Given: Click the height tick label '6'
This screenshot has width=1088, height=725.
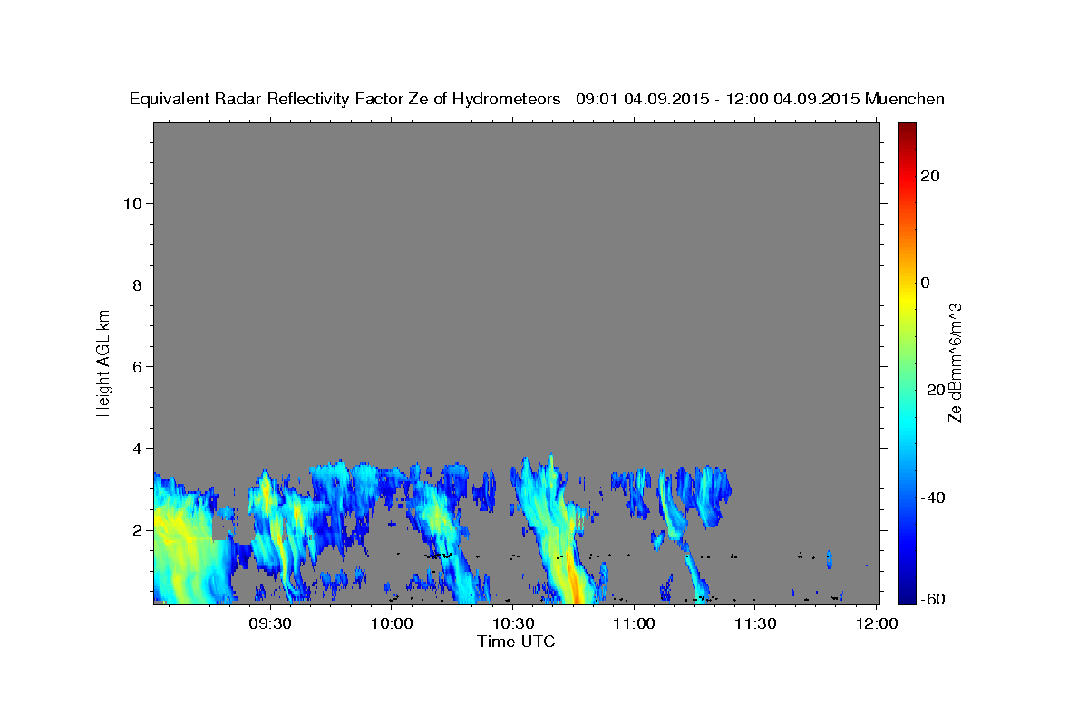Looking at the screenshot, I should [x=138, y=366].
